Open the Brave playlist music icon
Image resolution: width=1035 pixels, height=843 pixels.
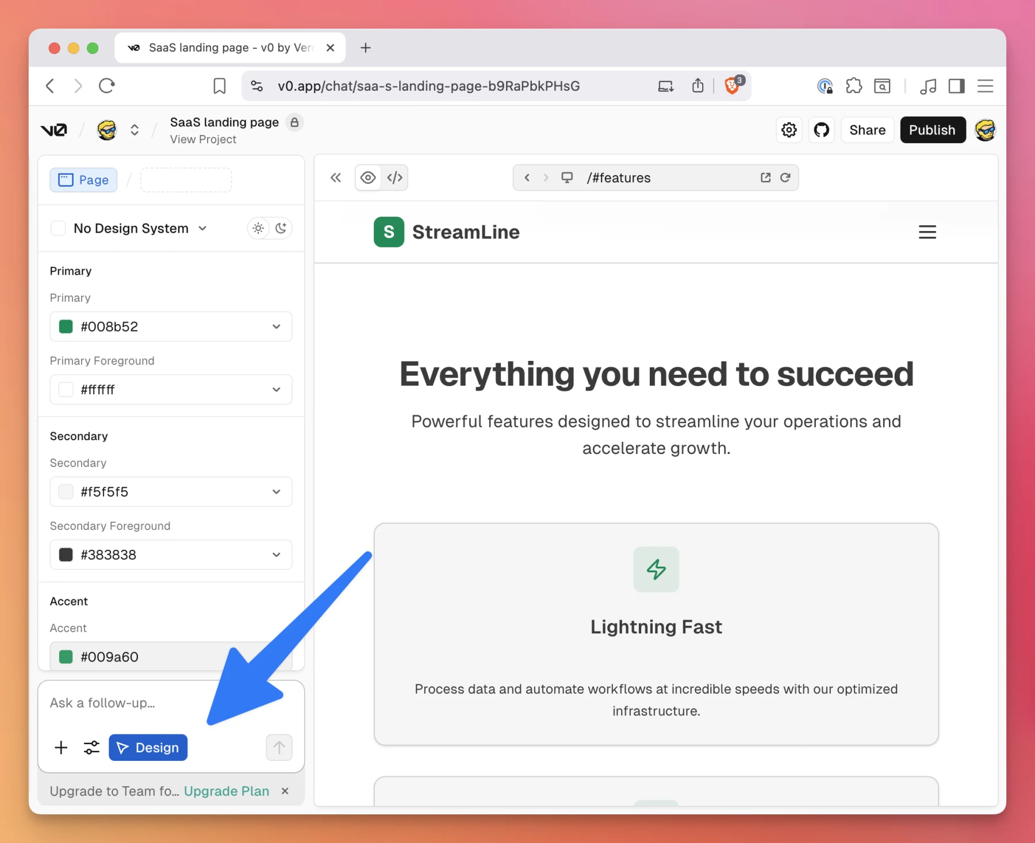click(928, 86)
